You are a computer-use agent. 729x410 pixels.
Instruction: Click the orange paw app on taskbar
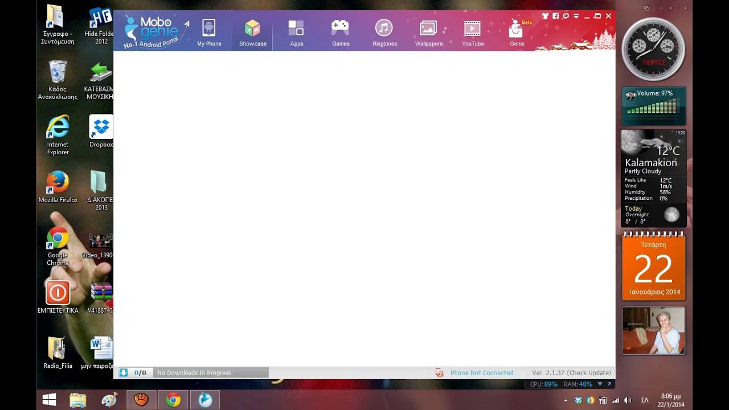(141, 400)
